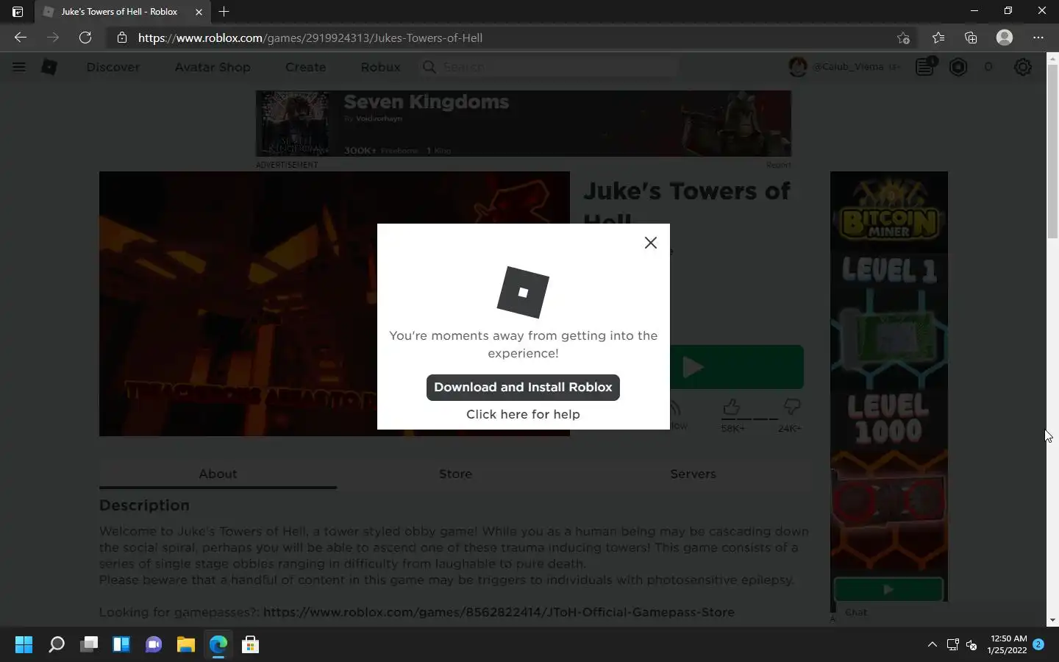
Task: Open the Avatar Shop page
Action: pyautogui.click(x=213, y=67)
